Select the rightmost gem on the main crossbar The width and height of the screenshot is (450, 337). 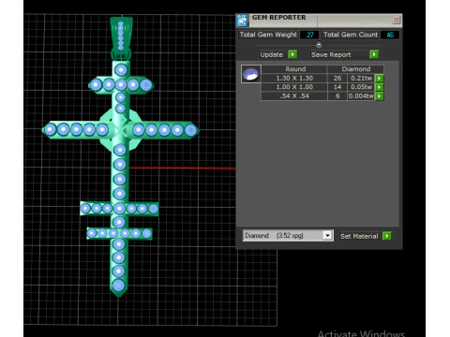190,130
